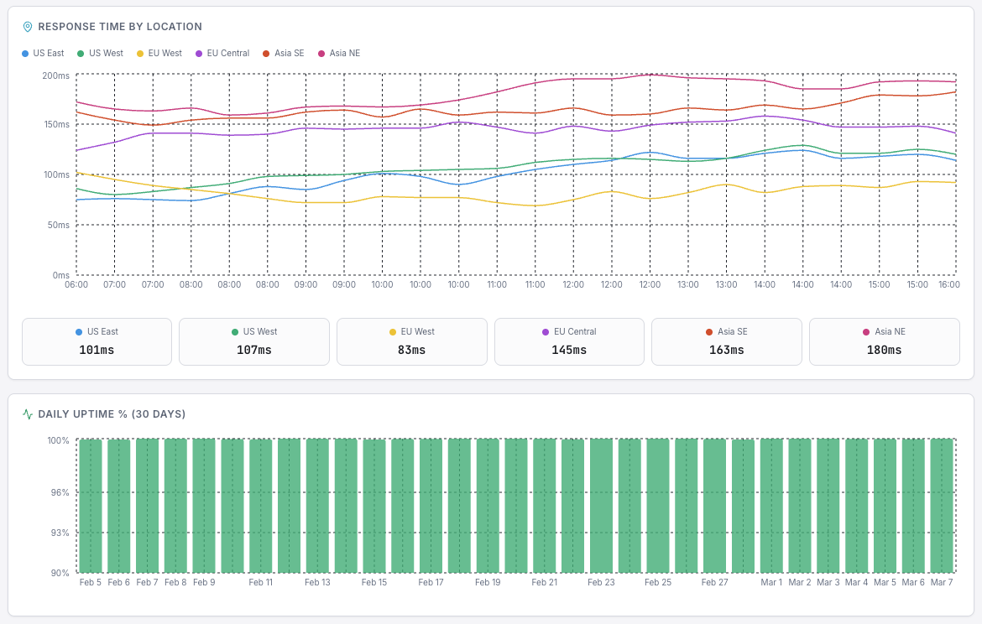Click the green US West legend dot
The width and height of the screenshot is (982, 624).
(x=80, y=53)
